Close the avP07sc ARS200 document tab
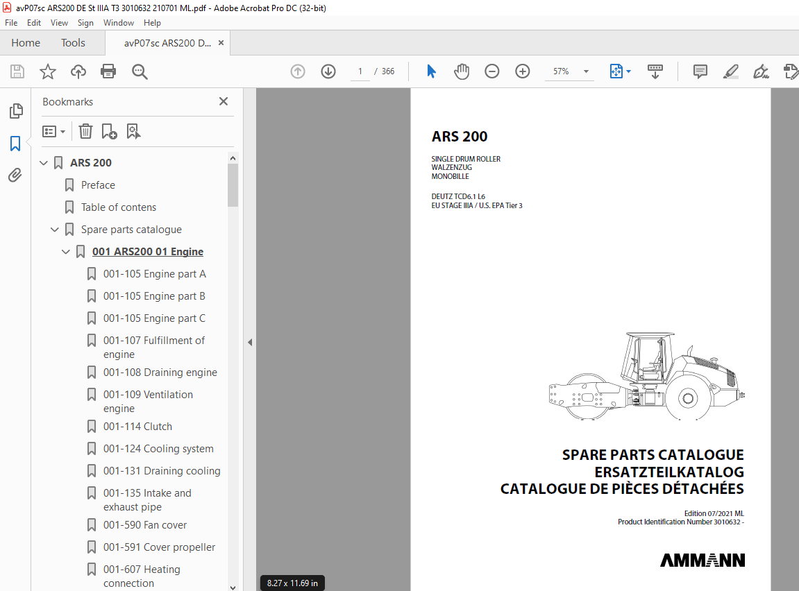This screenshot has width=799, height=591. coord(221,43)
